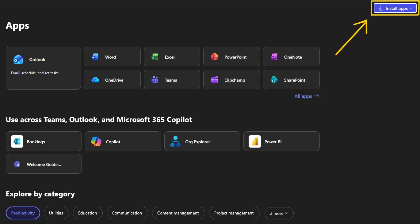
Task: Open the Welcome Guide tile
Action: pyautogui.click(x=44, y=164)
